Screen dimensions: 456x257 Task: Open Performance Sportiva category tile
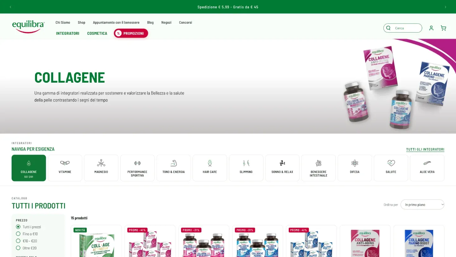137,168
